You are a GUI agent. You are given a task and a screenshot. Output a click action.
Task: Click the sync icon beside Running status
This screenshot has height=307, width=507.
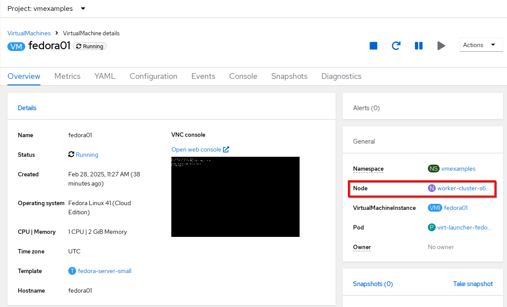coord(71,155)
